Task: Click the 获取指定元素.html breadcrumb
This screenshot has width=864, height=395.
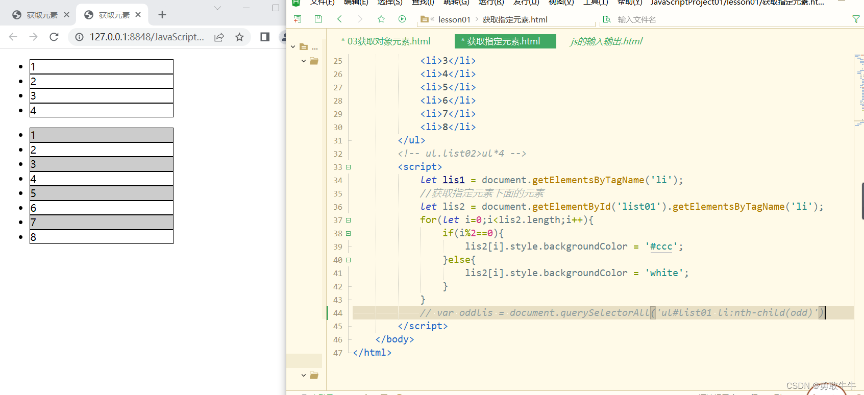Action: click(x=515, y=19)
